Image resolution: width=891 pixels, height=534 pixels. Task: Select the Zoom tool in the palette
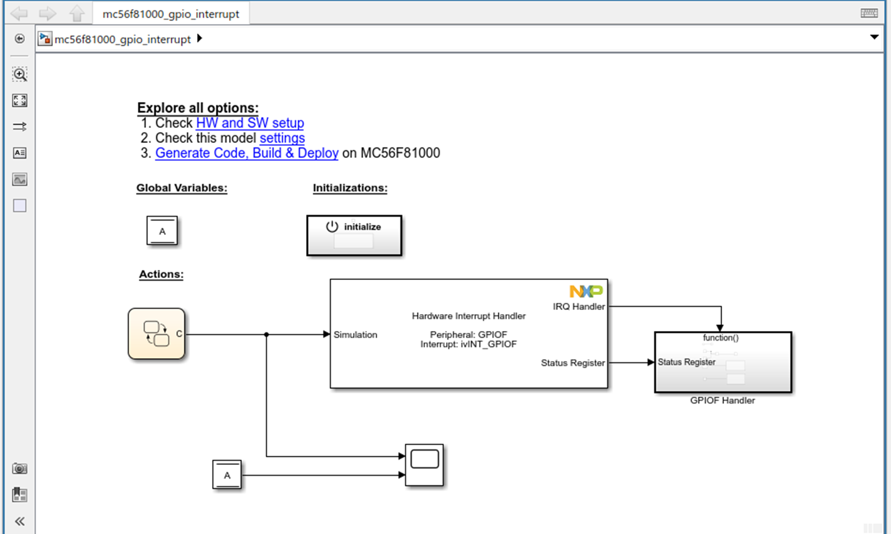[x=20, y=74]
